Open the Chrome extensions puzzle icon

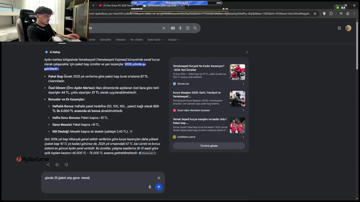coord(331,13)
